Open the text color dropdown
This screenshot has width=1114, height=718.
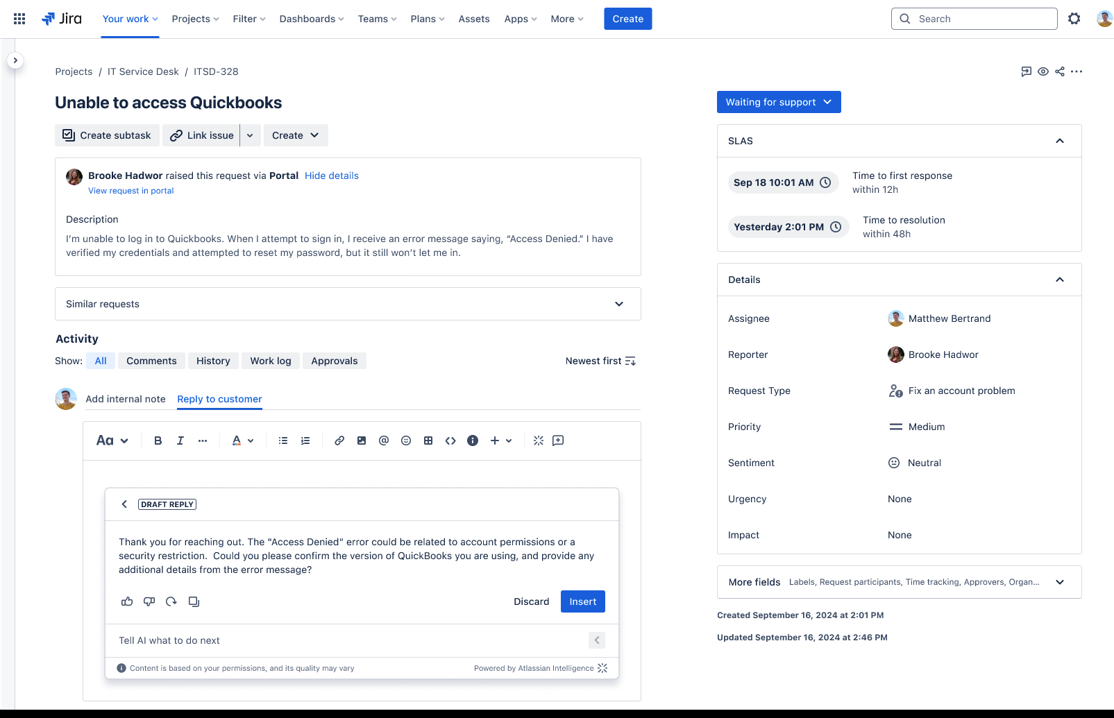pos(243,441)
